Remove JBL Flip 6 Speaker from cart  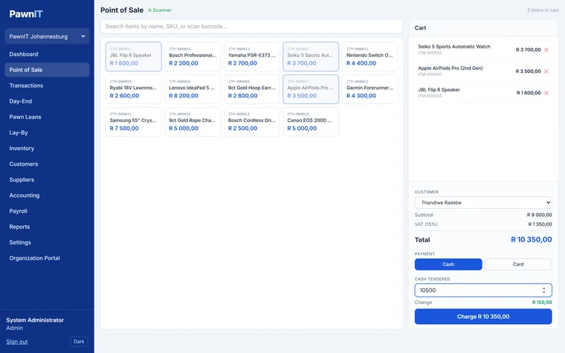546,93
